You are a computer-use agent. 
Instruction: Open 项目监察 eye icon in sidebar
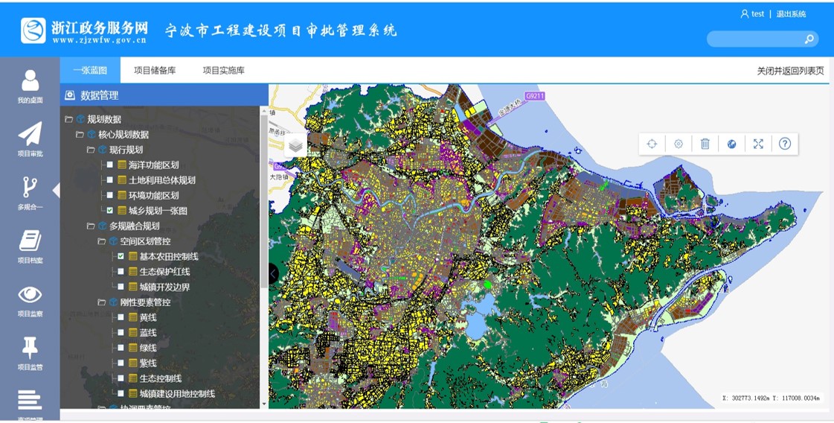(x=30, y=299)
